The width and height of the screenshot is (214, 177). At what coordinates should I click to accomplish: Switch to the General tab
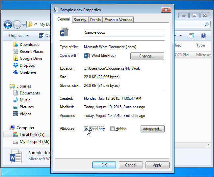tap(64, 19)
